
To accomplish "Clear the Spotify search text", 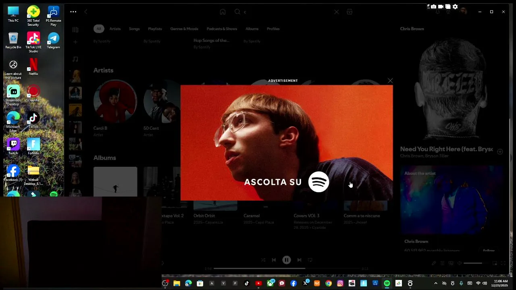I will 337,12.
